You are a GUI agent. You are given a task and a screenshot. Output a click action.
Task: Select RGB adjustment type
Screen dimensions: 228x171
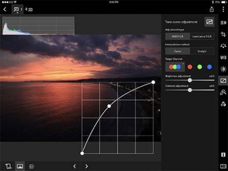(177, 36)
